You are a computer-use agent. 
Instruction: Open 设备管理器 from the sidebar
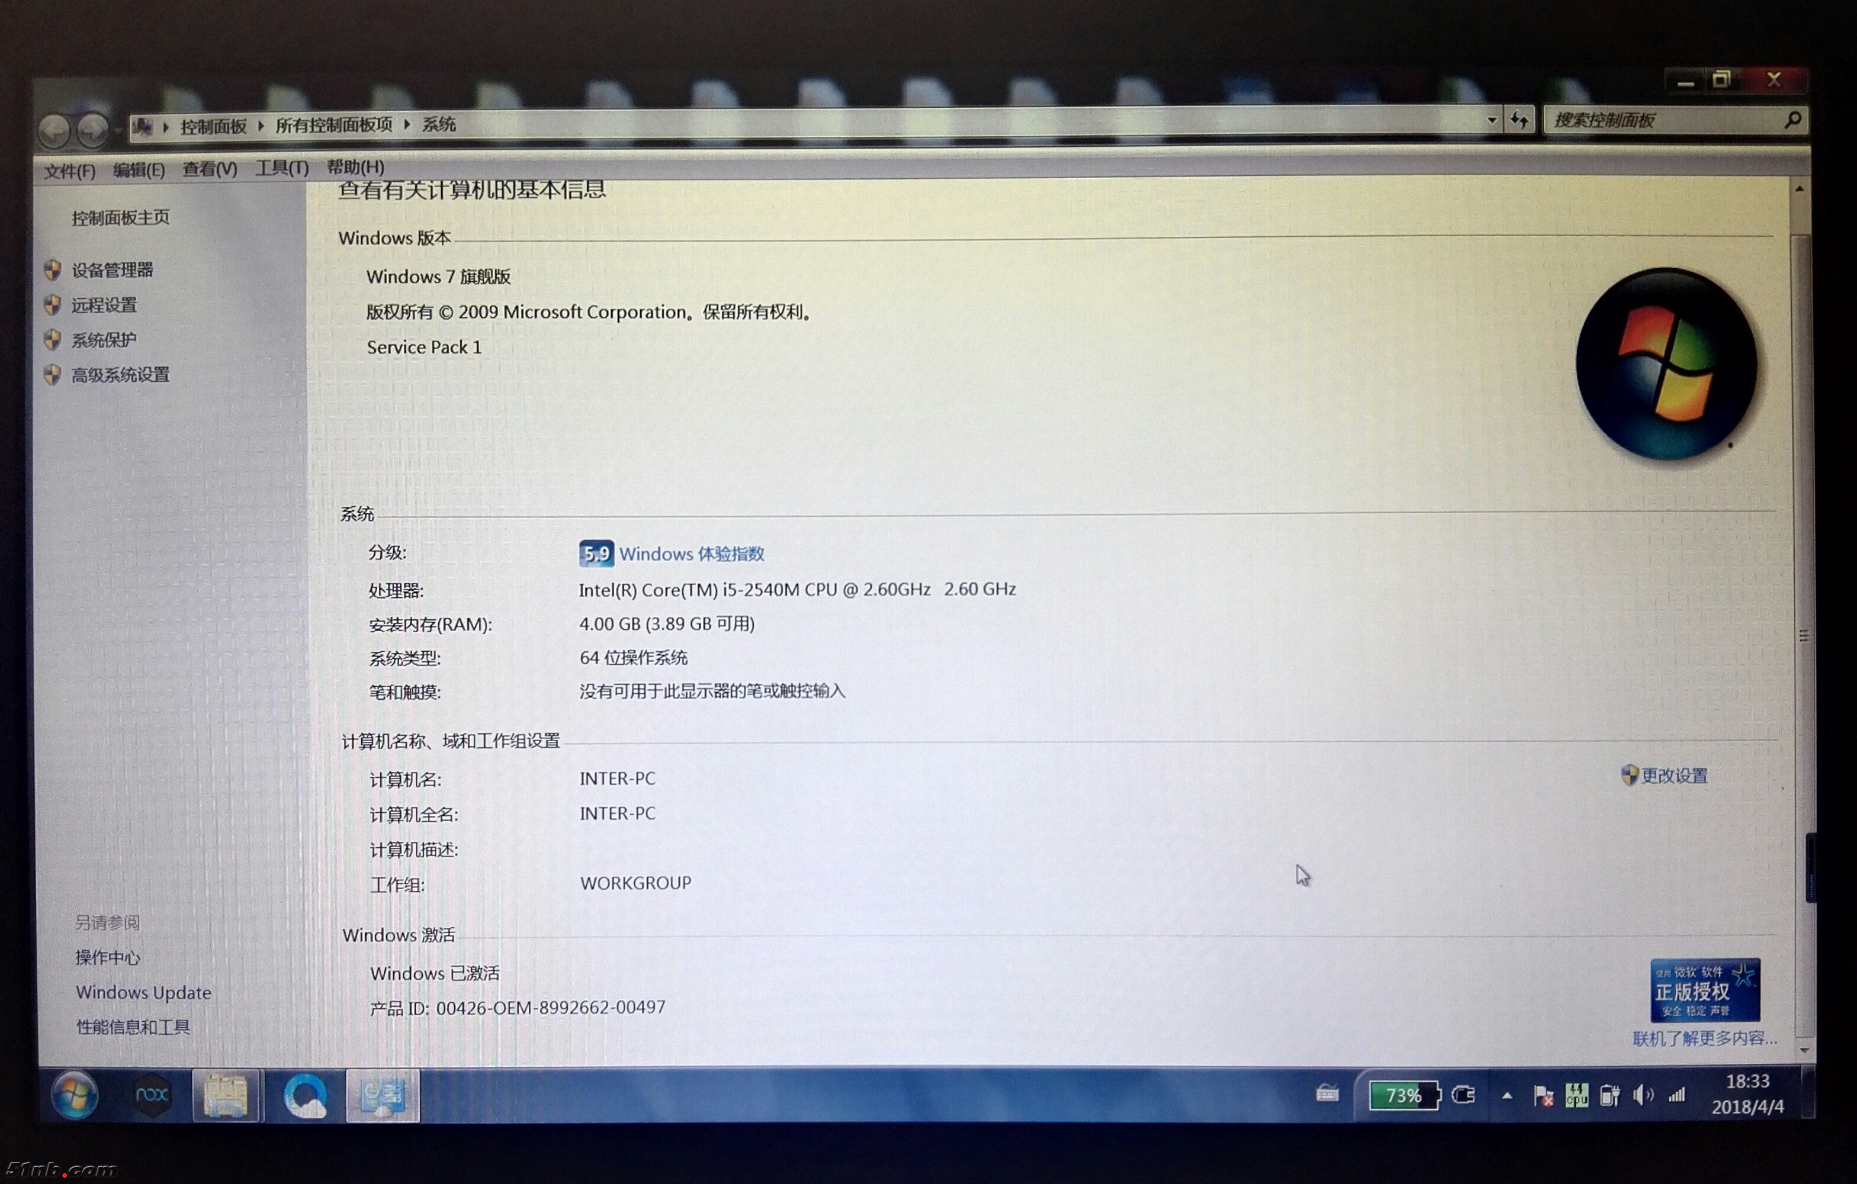click(x=113, y=270)
